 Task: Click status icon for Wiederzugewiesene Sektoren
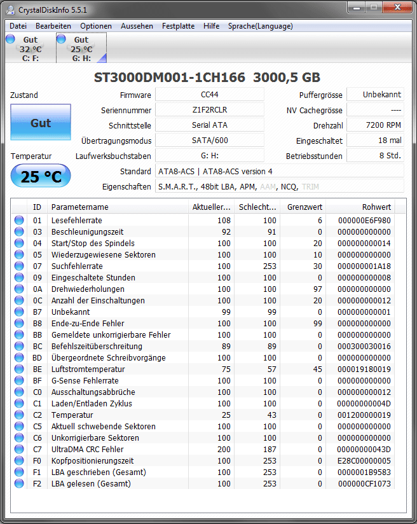point(19,254)
